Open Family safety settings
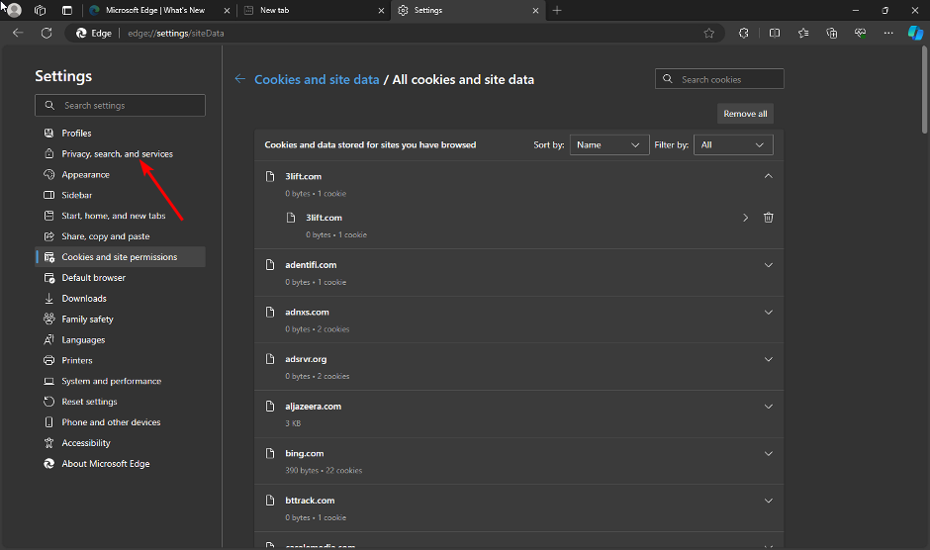The height and width of the screenshot is (550, 930). click(120, 320)
